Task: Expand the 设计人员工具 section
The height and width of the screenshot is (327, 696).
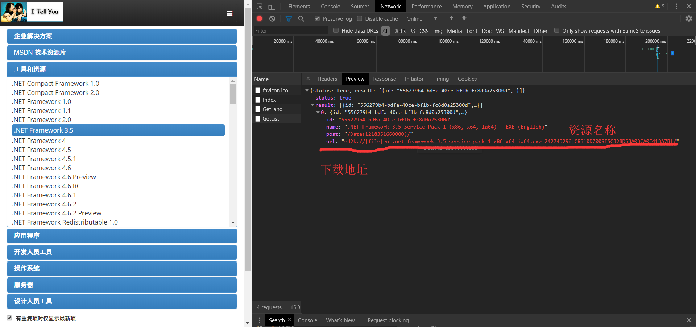Action: 122,301
